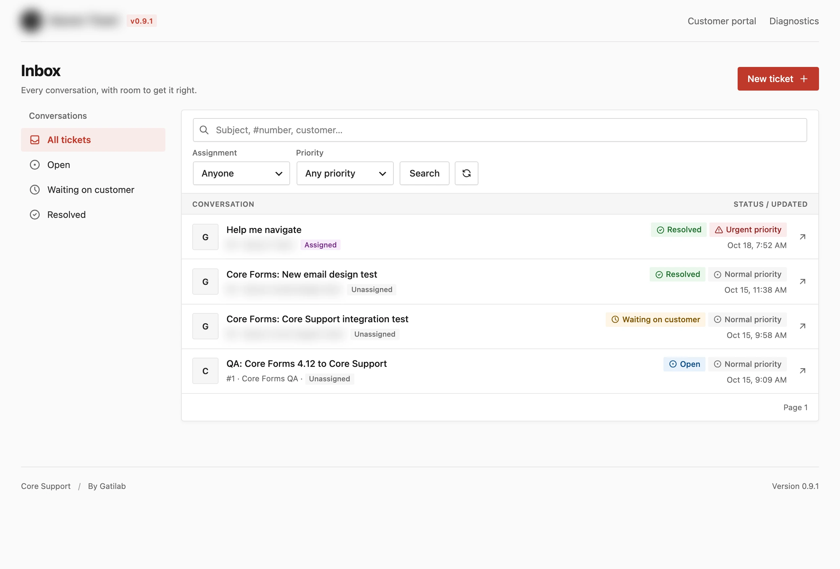Filter by Waiting on customer in sidebar
The height and width of the screenshot is (569, 840).
tap(93, 189)
